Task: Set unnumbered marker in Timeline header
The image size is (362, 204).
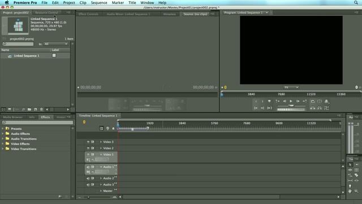Action: [x=113, y=129]
